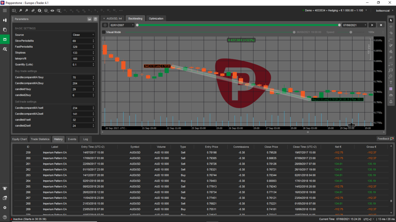Open the hamburger main menu

coord(5,11)
